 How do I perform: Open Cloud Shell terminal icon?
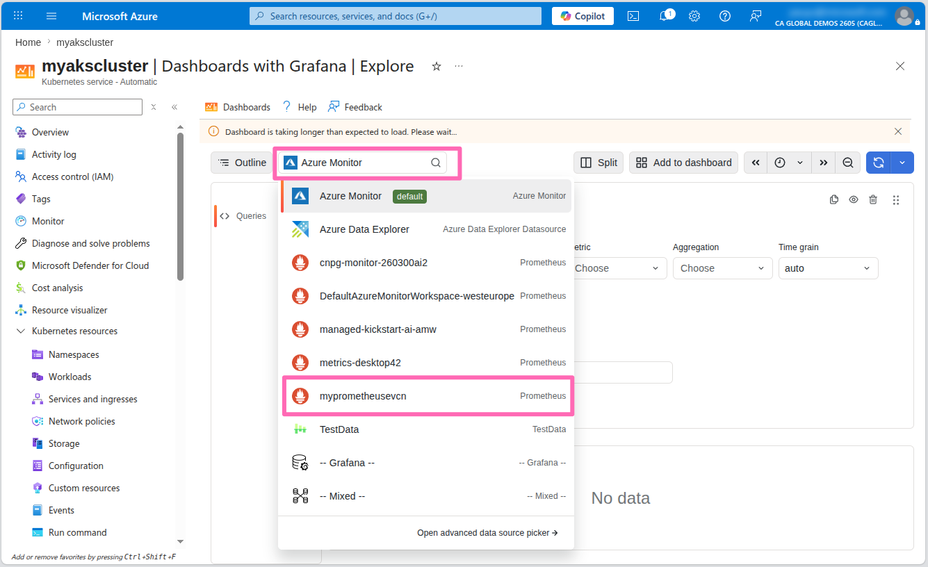point(633,16)
